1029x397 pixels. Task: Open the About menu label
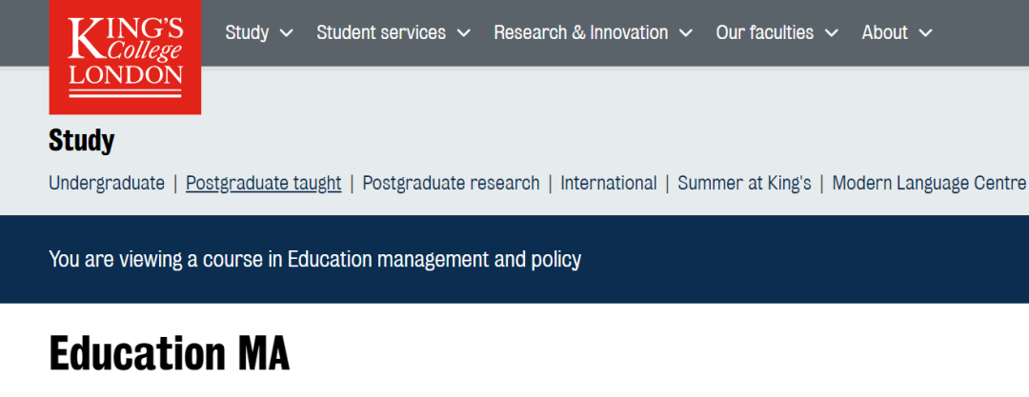point(884,32)
